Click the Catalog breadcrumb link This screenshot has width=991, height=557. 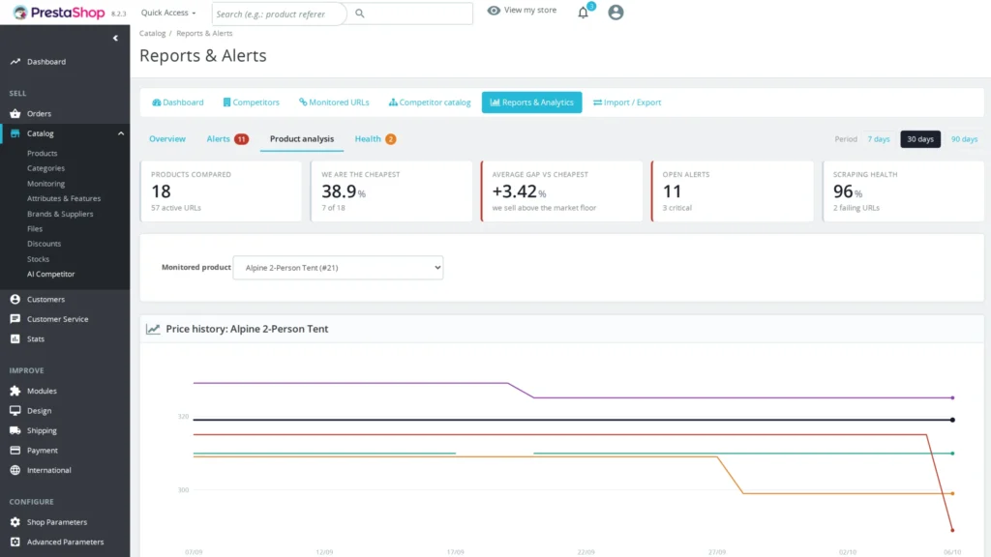pyautogui.click(x=152, y=34)
